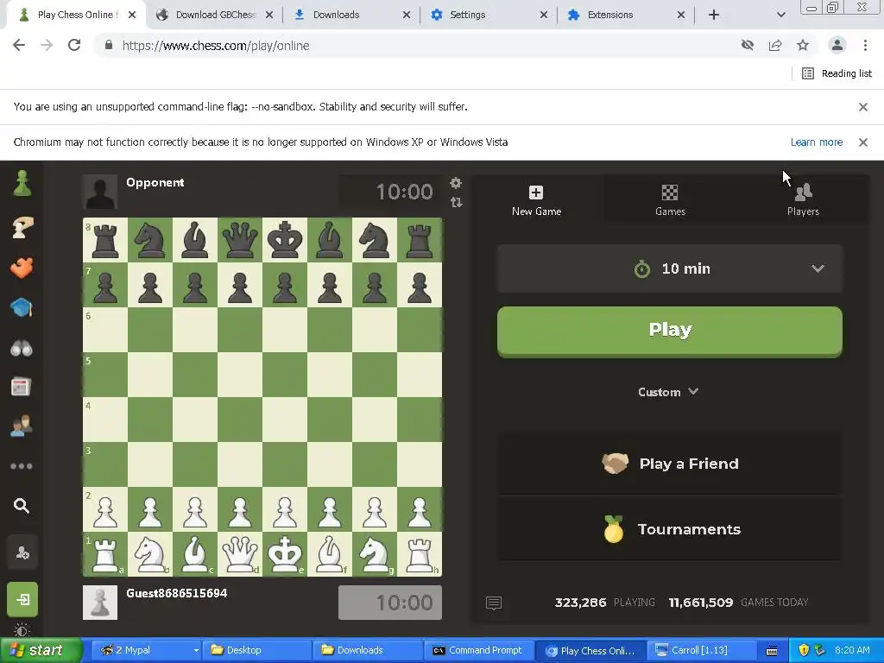Open the profile avatar icon
Screen dimensions: 884x663
point(837,45)
